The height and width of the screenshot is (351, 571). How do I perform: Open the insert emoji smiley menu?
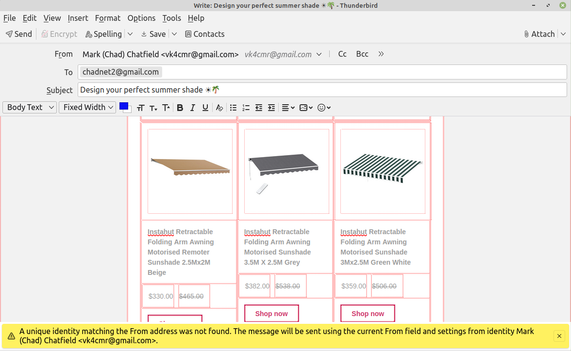click(324, 108)
